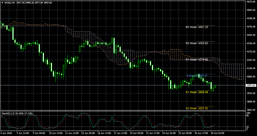Click the 19 Jun 05:00 time label
The height and width of the screenshot is (136, 257).
tap(136, 133)
